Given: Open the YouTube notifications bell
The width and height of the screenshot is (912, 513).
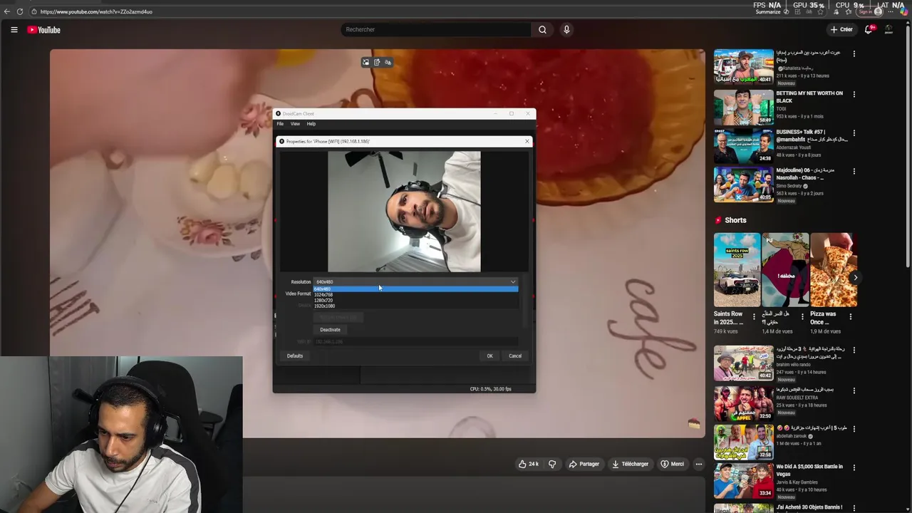Looking at the screenshot, I should (x=869, y=29).
